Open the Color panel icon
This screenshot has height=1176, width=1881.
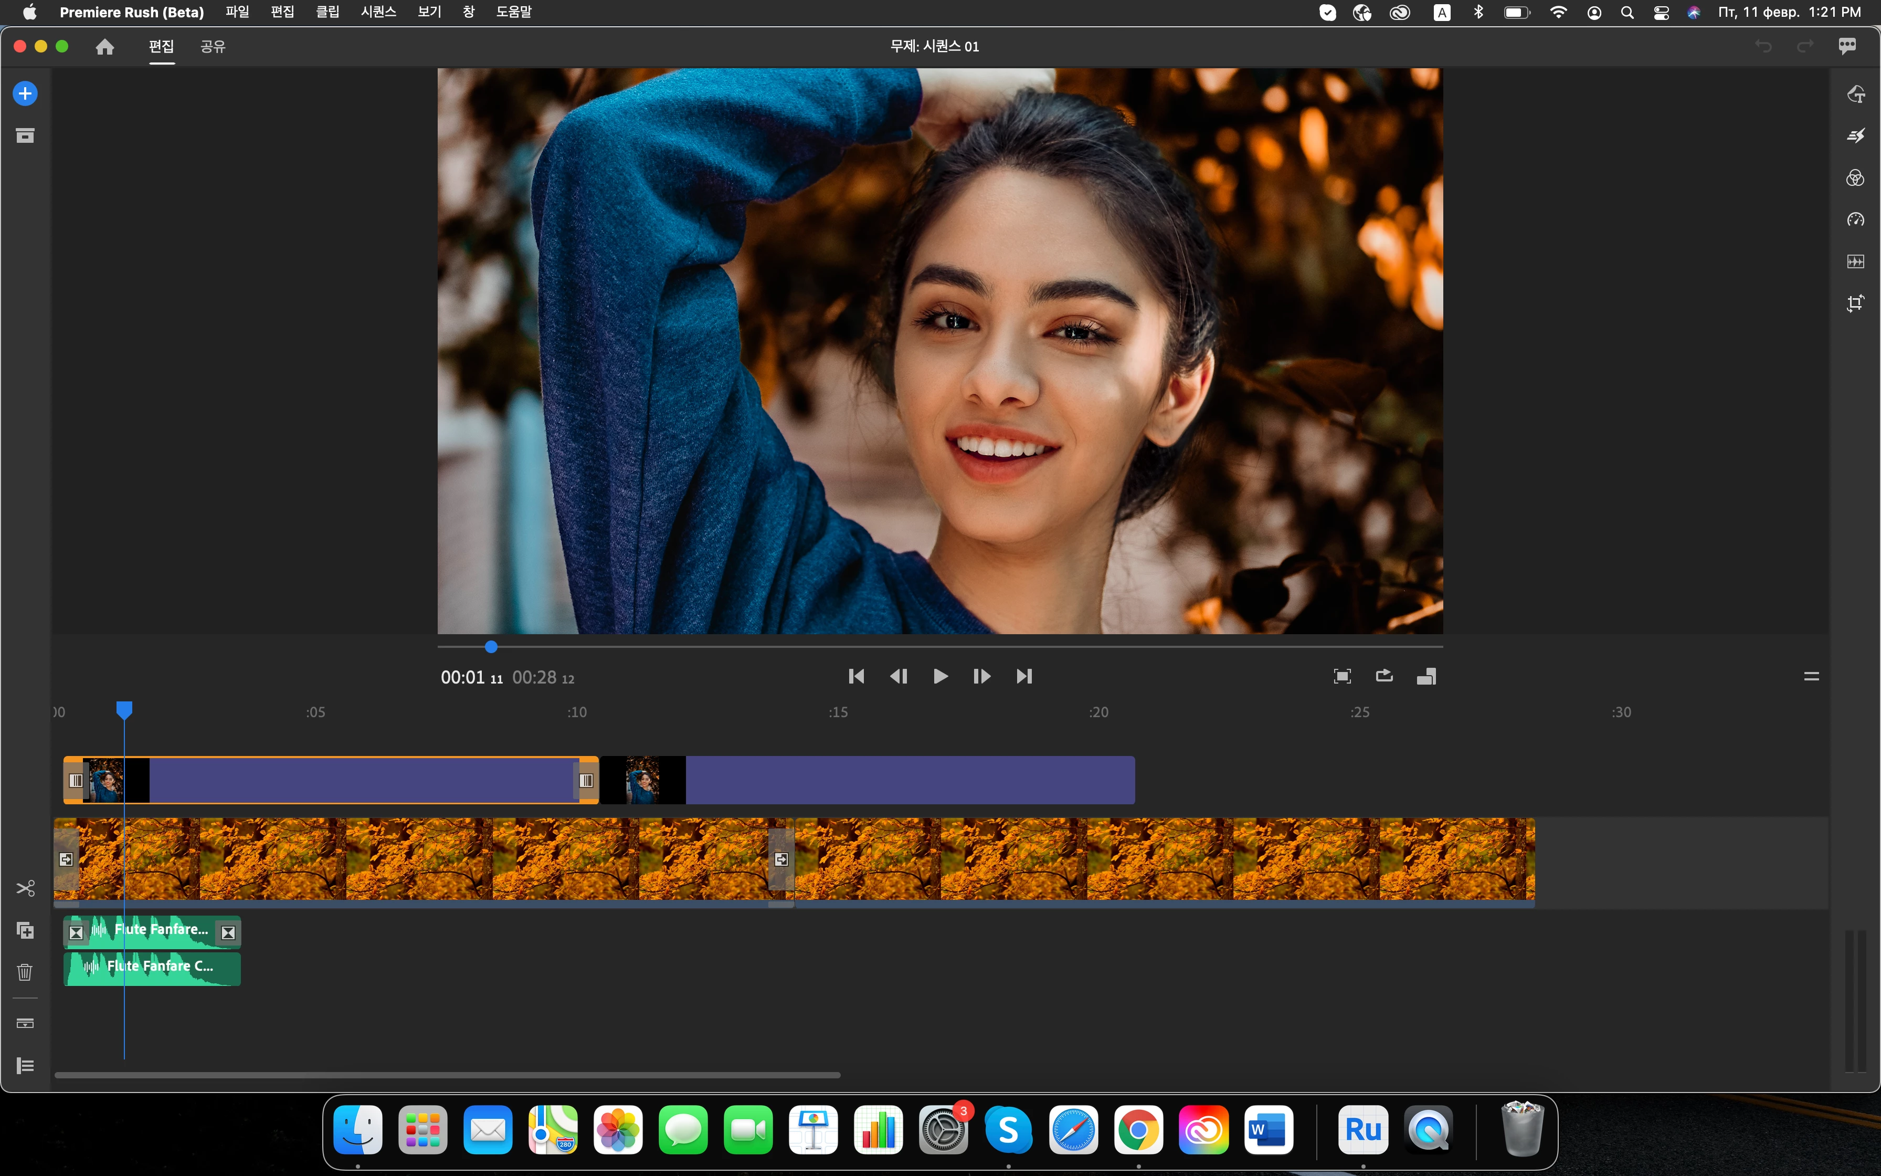click(1855, 178)
